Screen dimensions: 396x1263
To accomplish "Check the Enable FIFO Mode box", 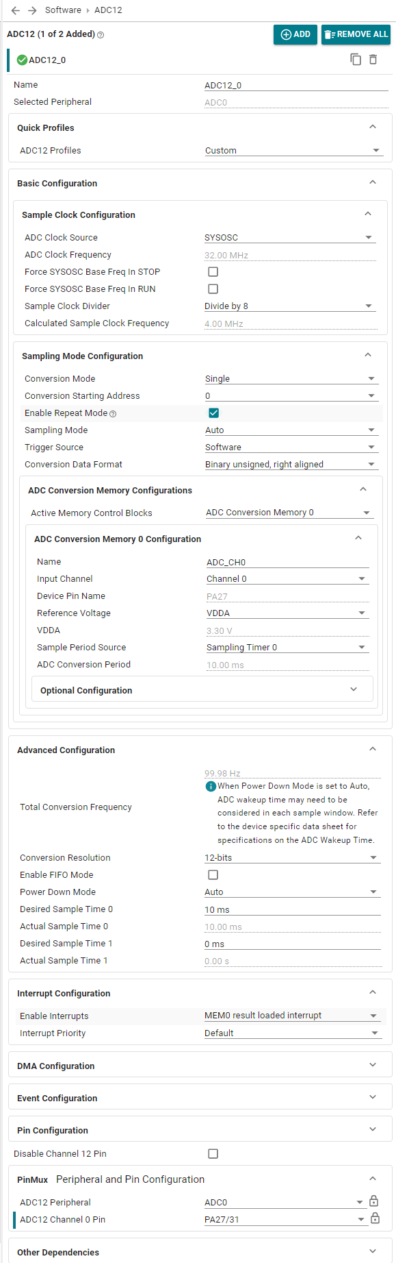I will click(x=213, y=875).
